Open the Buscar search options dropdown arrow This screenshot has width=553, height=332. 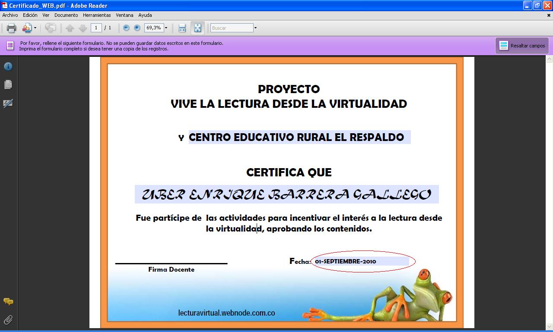click(255, 28)
